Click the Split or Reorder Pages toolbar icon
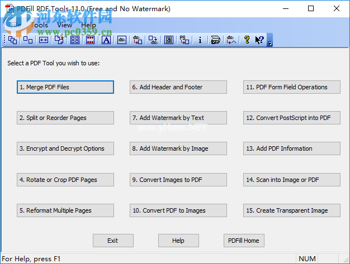 tap(28, 40)
